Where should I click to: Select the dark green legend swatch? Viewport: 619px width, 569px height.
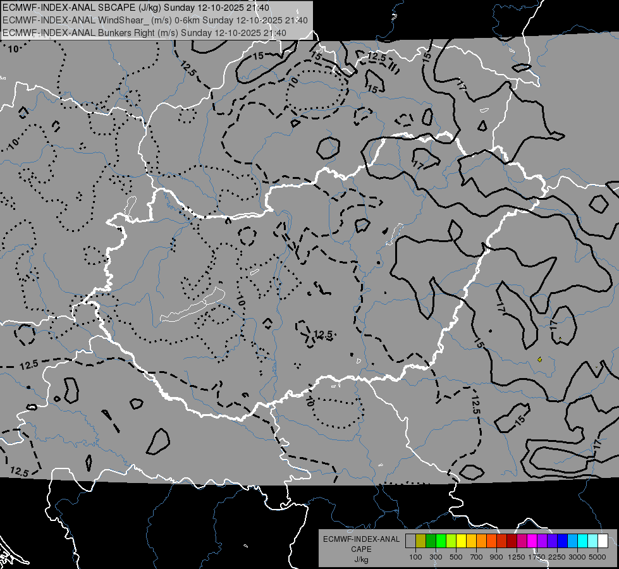click(431, 541)
